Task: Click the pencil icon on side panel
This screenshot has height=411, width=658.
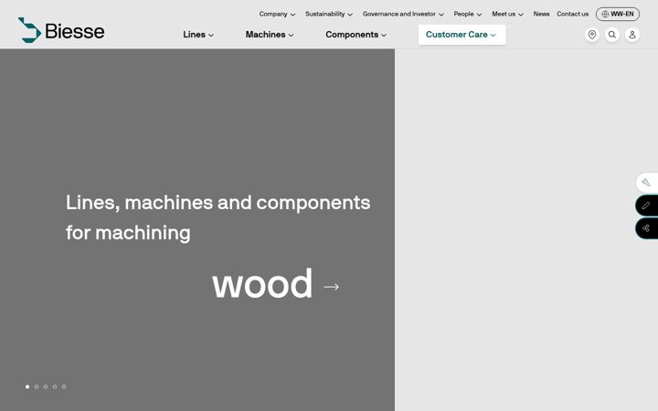Action: point(646,205)
